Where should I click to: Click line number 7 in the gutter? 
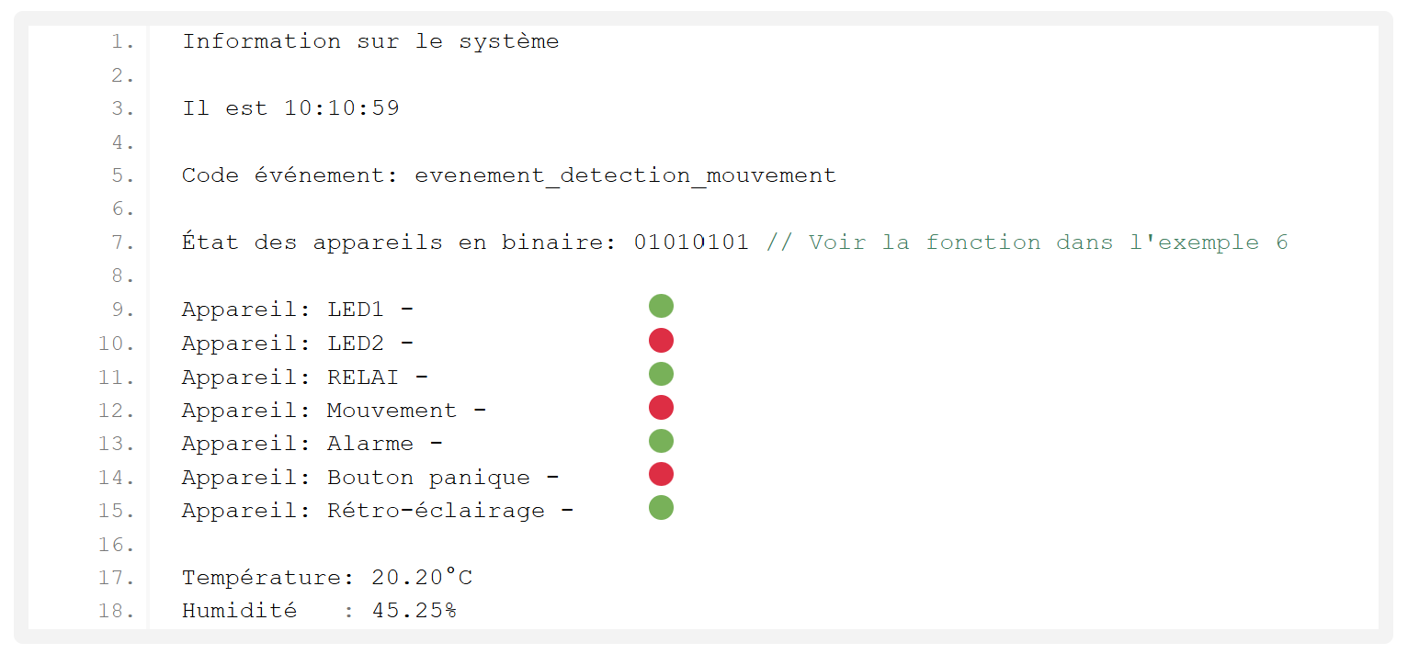click(123, 243)
